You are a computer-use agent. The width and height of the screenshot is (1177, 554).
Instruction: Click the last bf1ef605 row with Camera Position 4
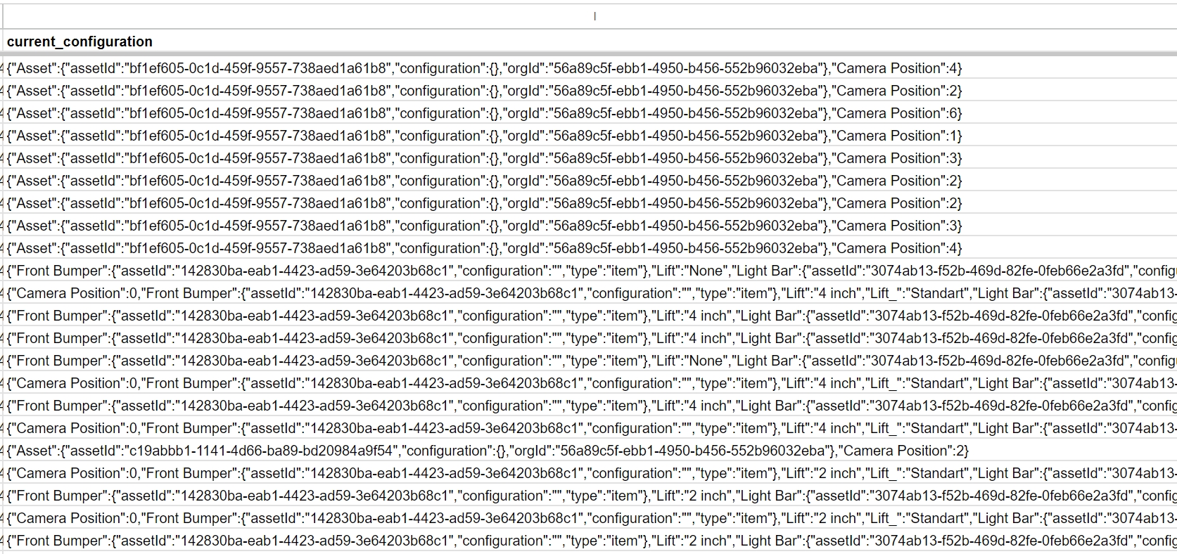click(484, 248)
